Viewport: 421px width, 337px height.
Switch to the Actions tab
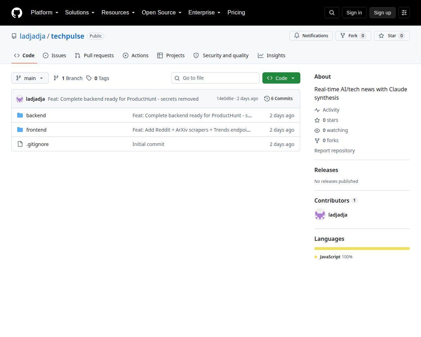point(135,55)
